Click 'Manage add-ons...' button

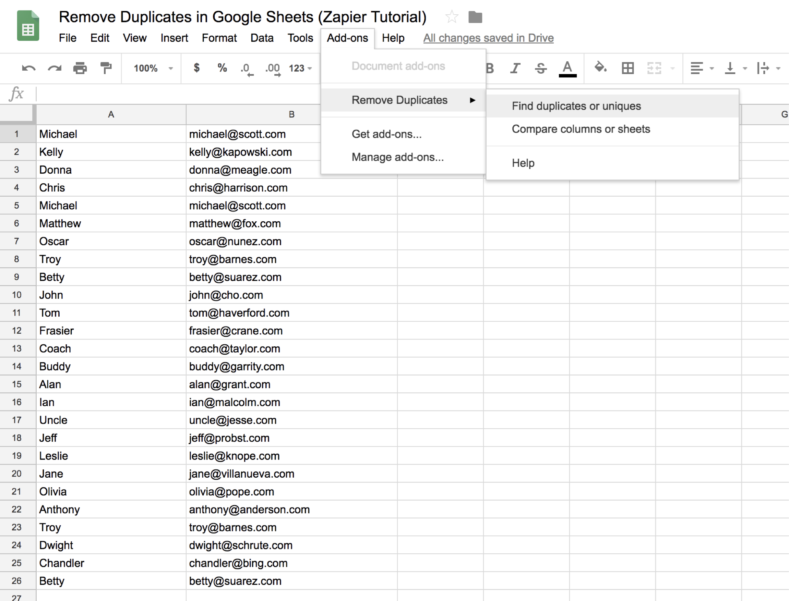pyautogui.click(x=397, y=156)
